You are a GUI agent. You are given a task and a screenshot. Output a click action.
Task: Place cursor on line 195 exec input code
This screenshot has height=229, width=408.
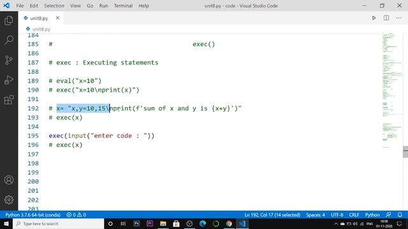101,135
